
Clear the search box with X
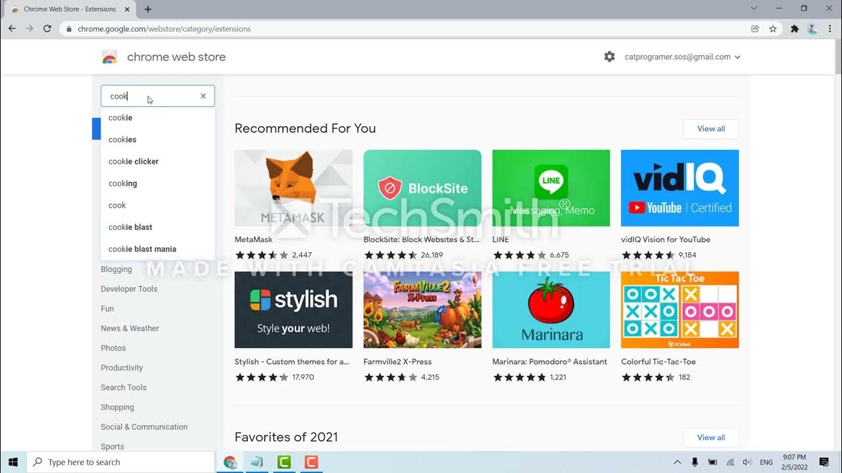[x=203, y=96]
